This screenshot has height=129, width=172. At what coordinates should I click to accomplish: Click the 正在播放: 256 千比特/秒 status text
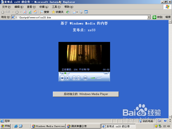click(x=76, y=69)
